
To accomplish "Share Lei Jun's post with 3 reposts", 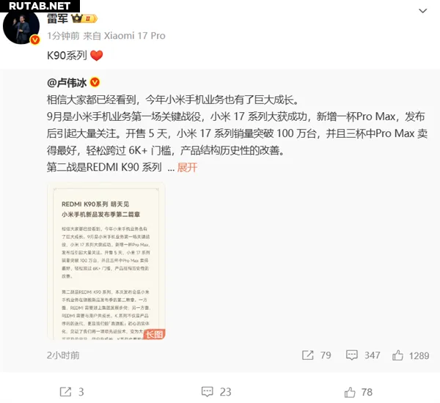I will coord(72,392).
